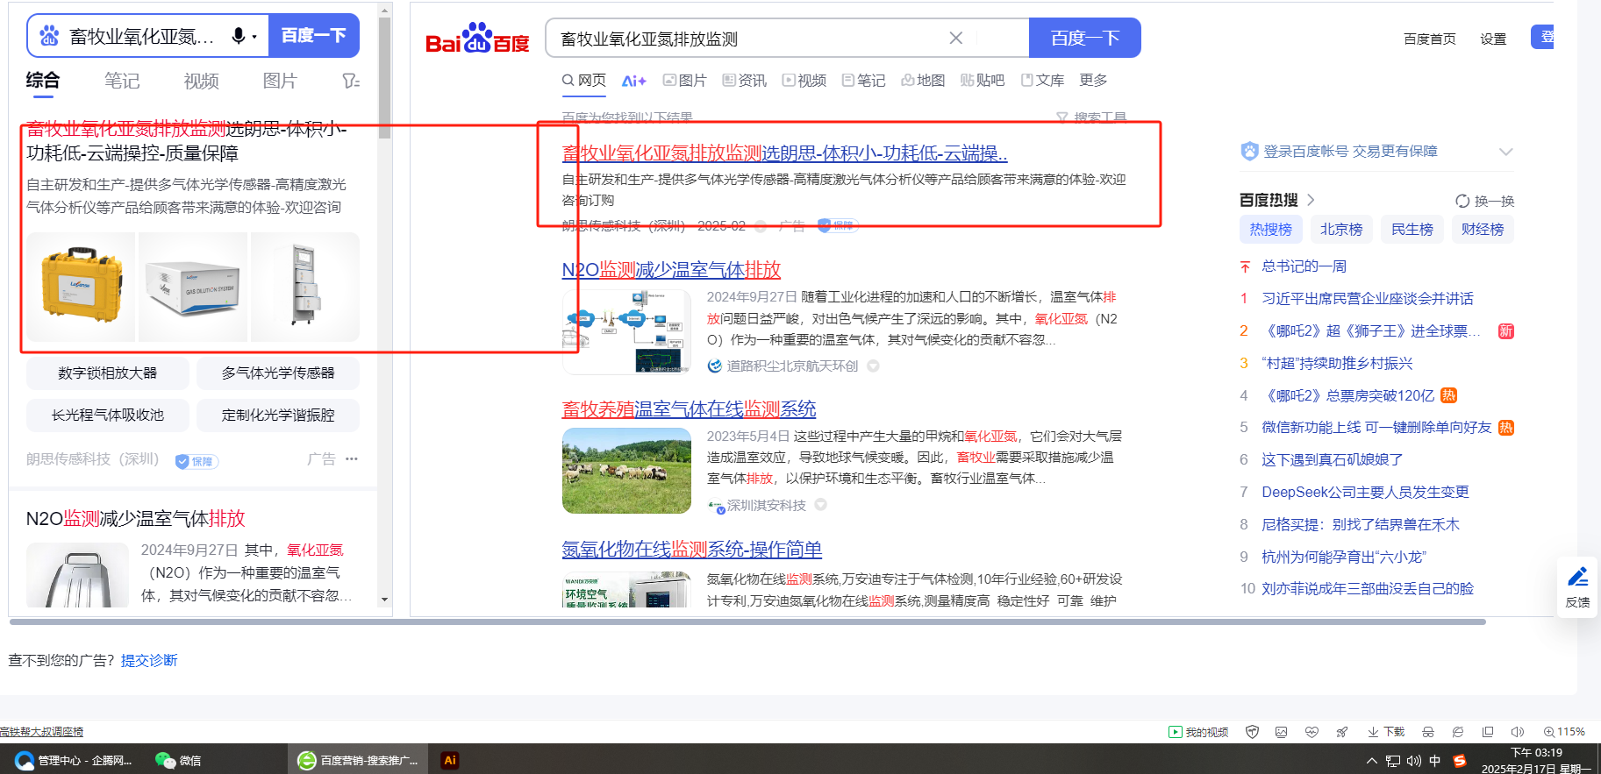Screen dimensions: 1601x774
Task: Click the heart health-check status icon
Action: coord(1312,732)
